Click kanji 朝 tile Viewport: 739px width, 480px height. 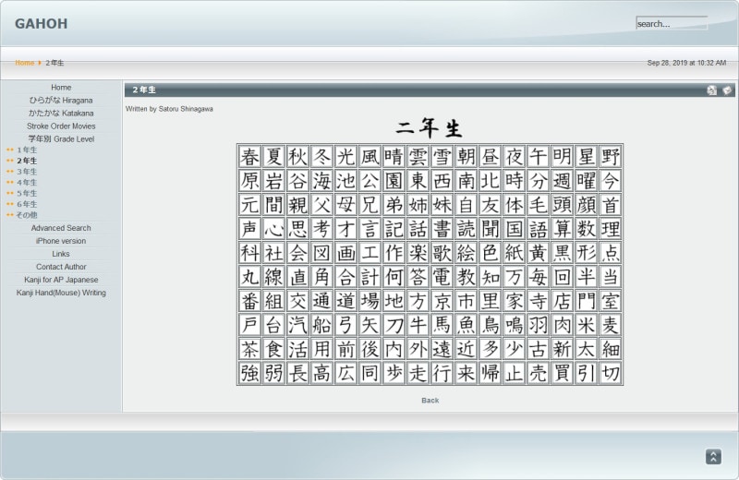[x=466, y=157]
